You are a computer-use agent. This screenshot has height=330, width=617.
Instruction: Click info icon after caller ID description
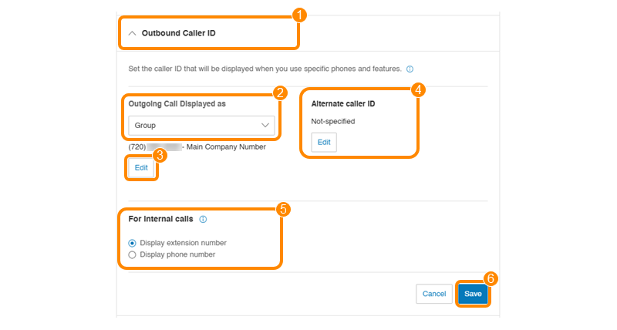[410, 69]
